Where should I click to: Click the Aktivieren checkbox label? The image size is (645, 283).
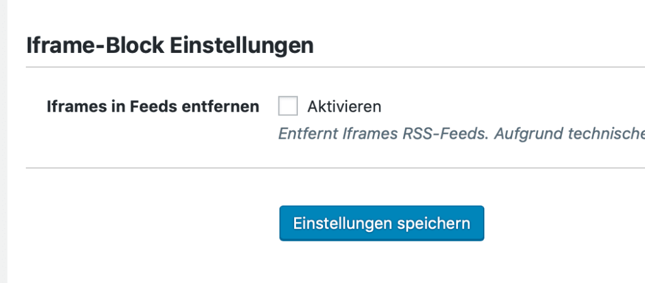pyautogui.click(x=344, y=107)
